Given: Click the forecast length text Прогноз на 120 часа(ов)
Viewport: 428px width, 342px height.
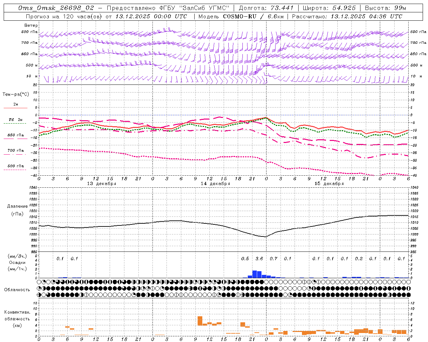Looking at the screenshot, I should coord(64,16).
